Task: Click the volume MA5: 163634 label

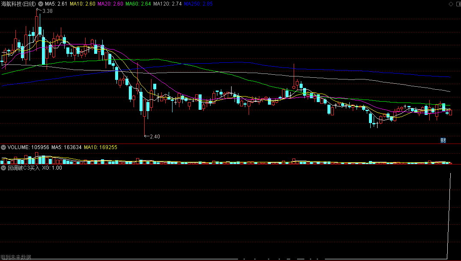Action: pyautogui.click(x=66, y=147)
